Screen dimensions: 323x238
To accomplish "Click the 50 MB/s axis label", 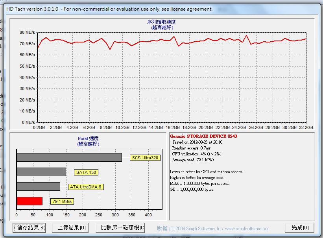I will (x=27, y=66).
